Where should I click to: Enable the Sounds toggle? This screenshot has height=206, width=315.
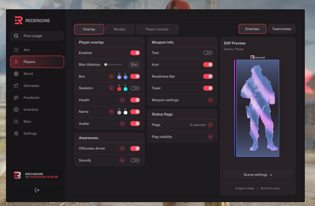pyautogui.click(x=135, y=160)
